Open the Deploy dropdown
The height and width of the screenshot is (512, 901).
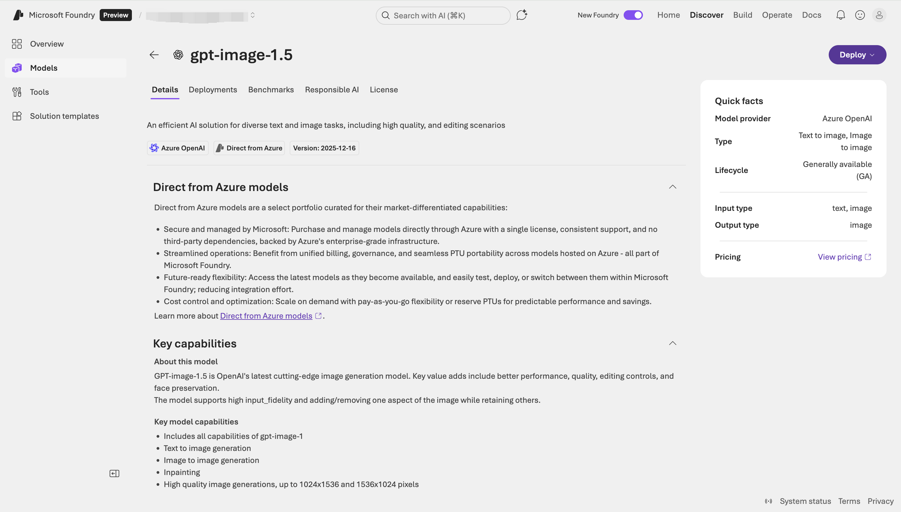tap(857, 54)
